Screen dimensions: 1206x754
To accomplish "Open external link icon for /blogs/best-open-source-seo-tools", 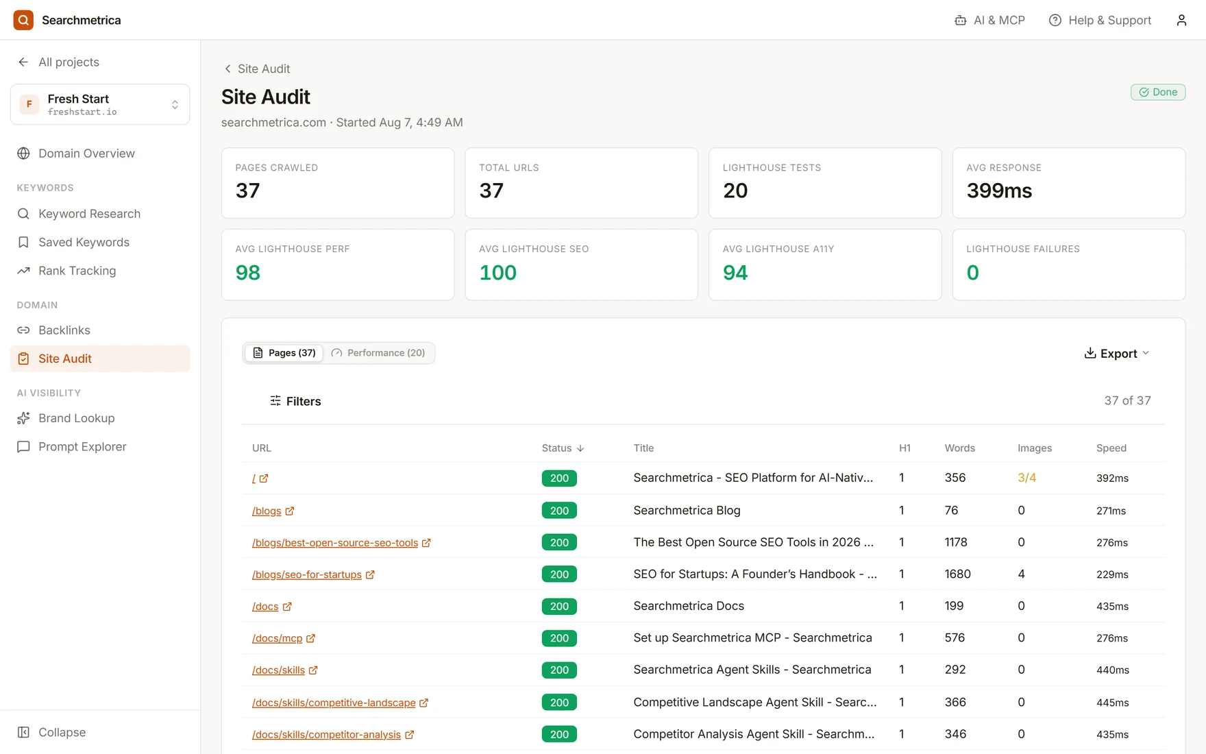I will [426, 543].
